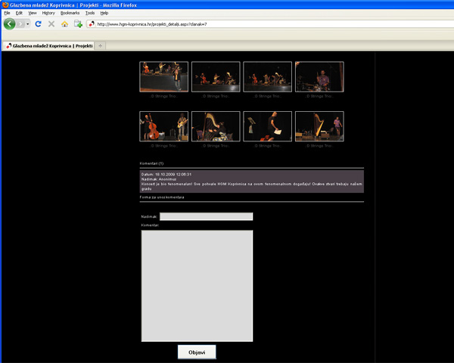
Task: Click the Nadimak: Anonimus line
Action: [159, 179]
